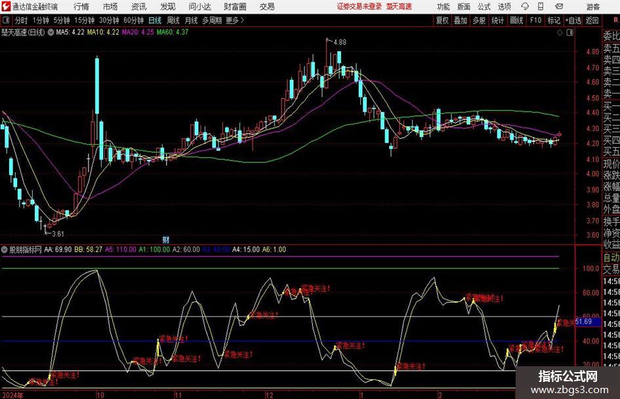The width and height of the screenshot is (620, 399).
Task: Click the MA10: 4.22 indicator label
Action: [x=103, y=32]
